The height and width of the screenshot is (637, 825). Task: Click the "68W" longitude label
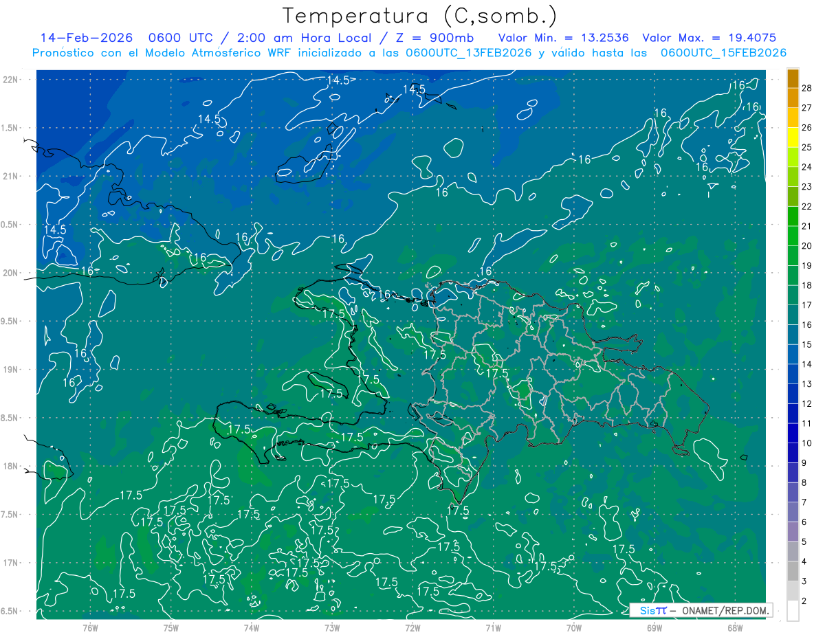pos(735,627)
